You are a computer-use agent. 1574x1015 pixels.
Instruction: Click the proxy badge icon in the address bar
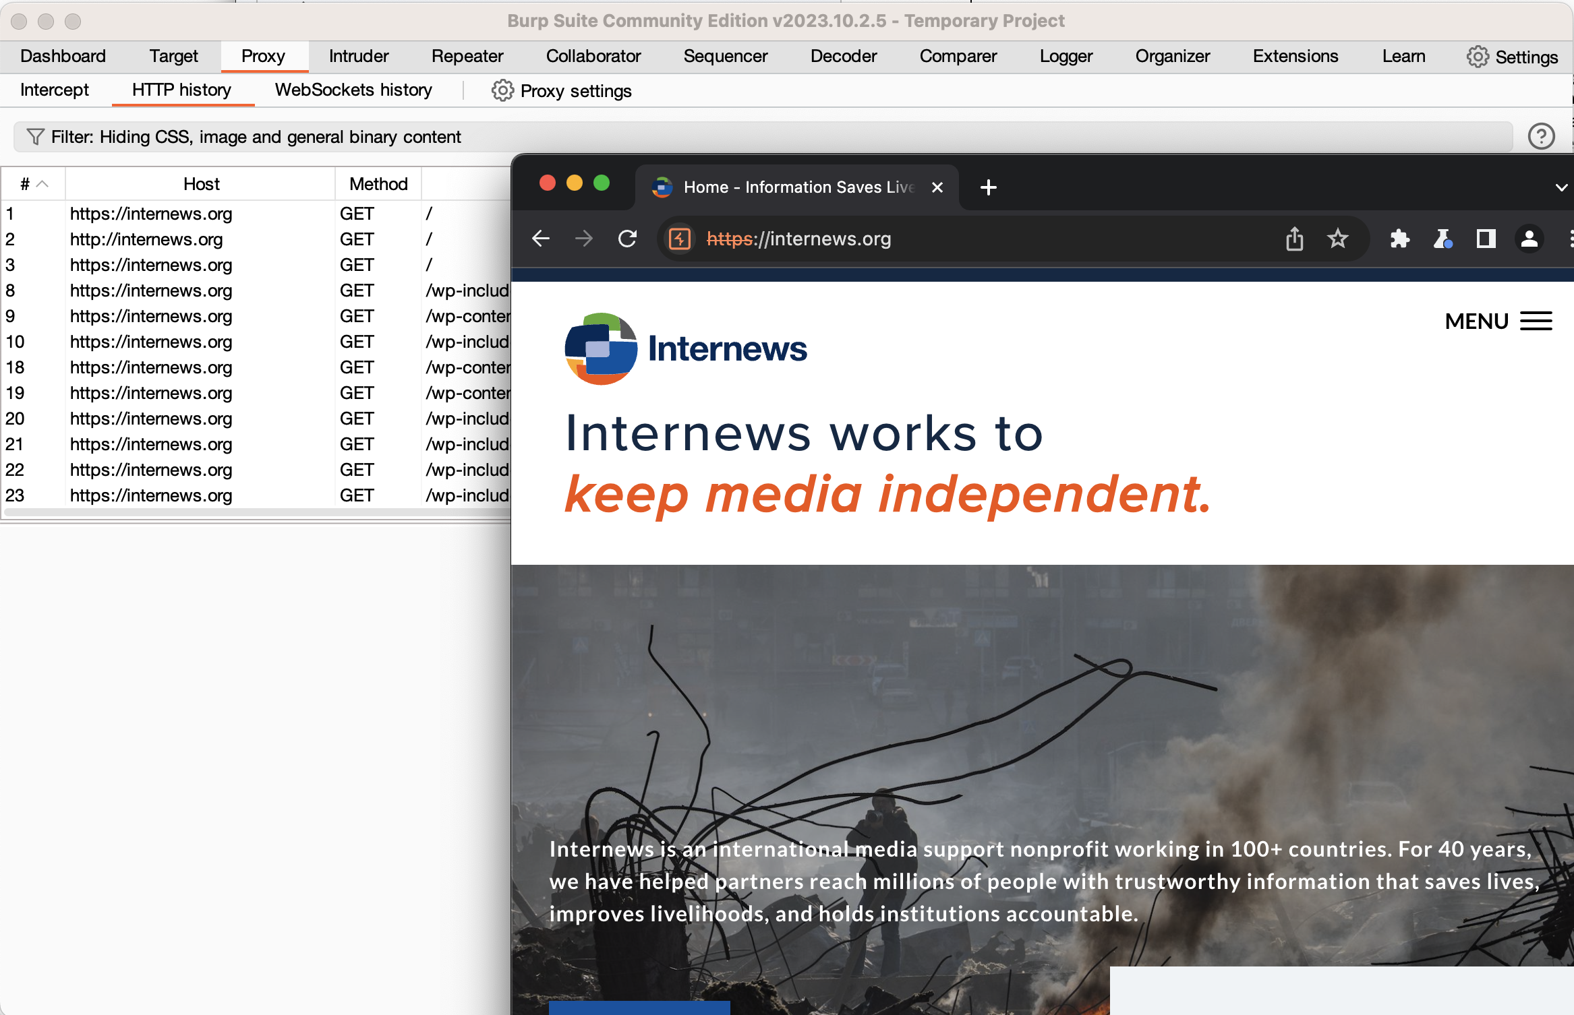679,239
